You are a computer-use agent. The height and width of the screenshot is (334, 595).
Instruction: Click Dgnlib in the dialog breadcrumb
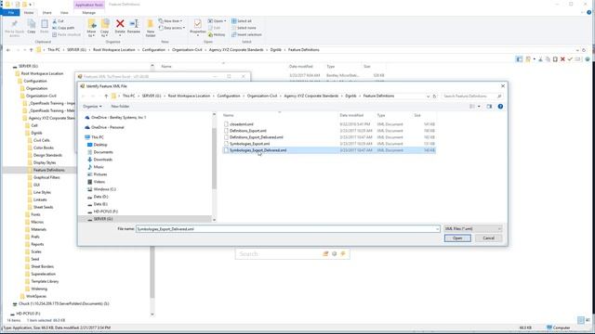click(350, 96)
